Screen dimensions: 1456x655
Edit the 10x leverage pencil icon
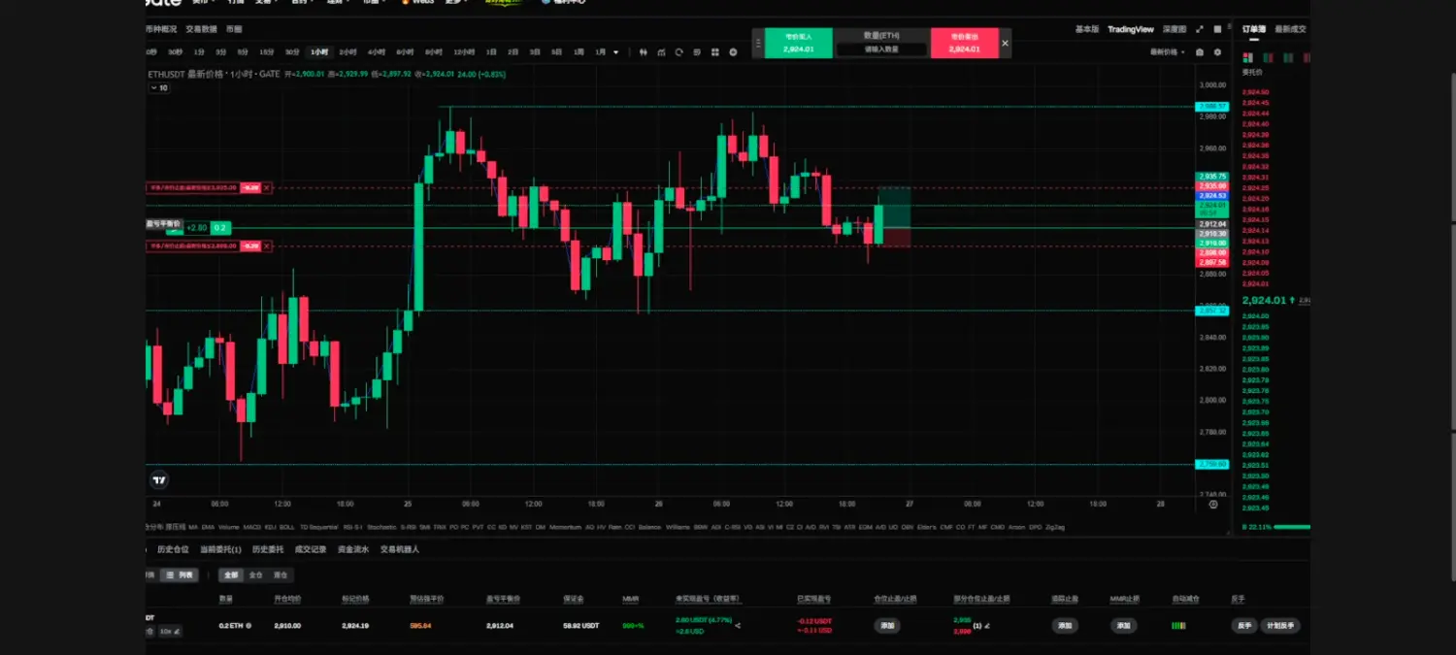(x=178, y=632)
